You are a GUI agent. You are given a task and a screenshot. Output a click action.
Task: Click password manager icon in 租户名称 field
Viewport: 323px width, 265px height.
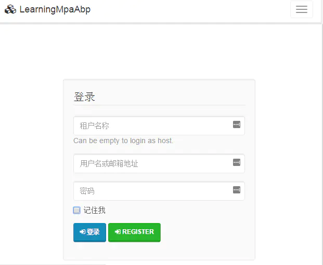pos(237,124)
